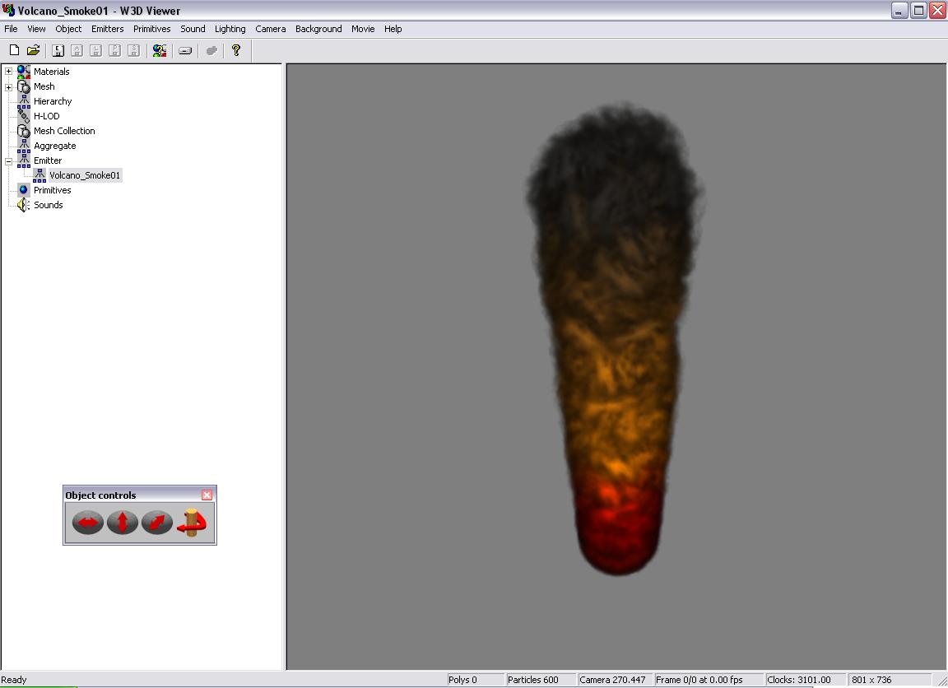Select the Sounds tree item

[48, 205]
